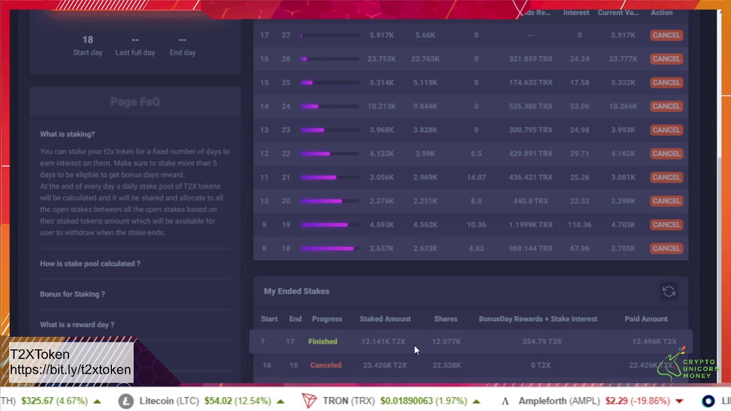Select the 'Canceled' ended stake status
This screenshot has height=411, width=731.
tap(326, 365)
